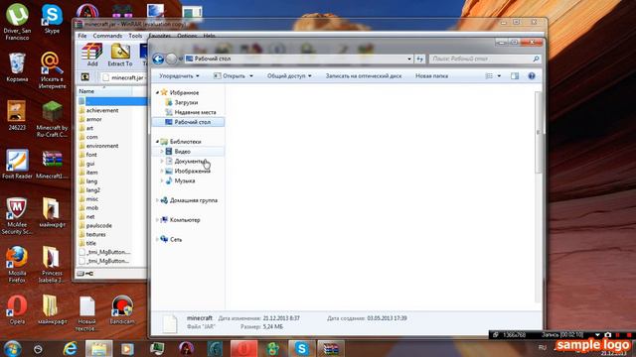This screenshot has height=357, width=636.
Task: Select Foxit Reader desktop shortcut
Action: point(17,165)
